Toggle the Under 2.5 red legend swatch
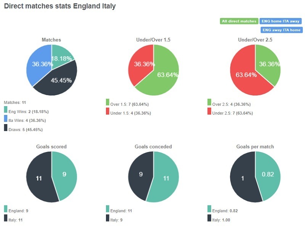 click(209, 112)
